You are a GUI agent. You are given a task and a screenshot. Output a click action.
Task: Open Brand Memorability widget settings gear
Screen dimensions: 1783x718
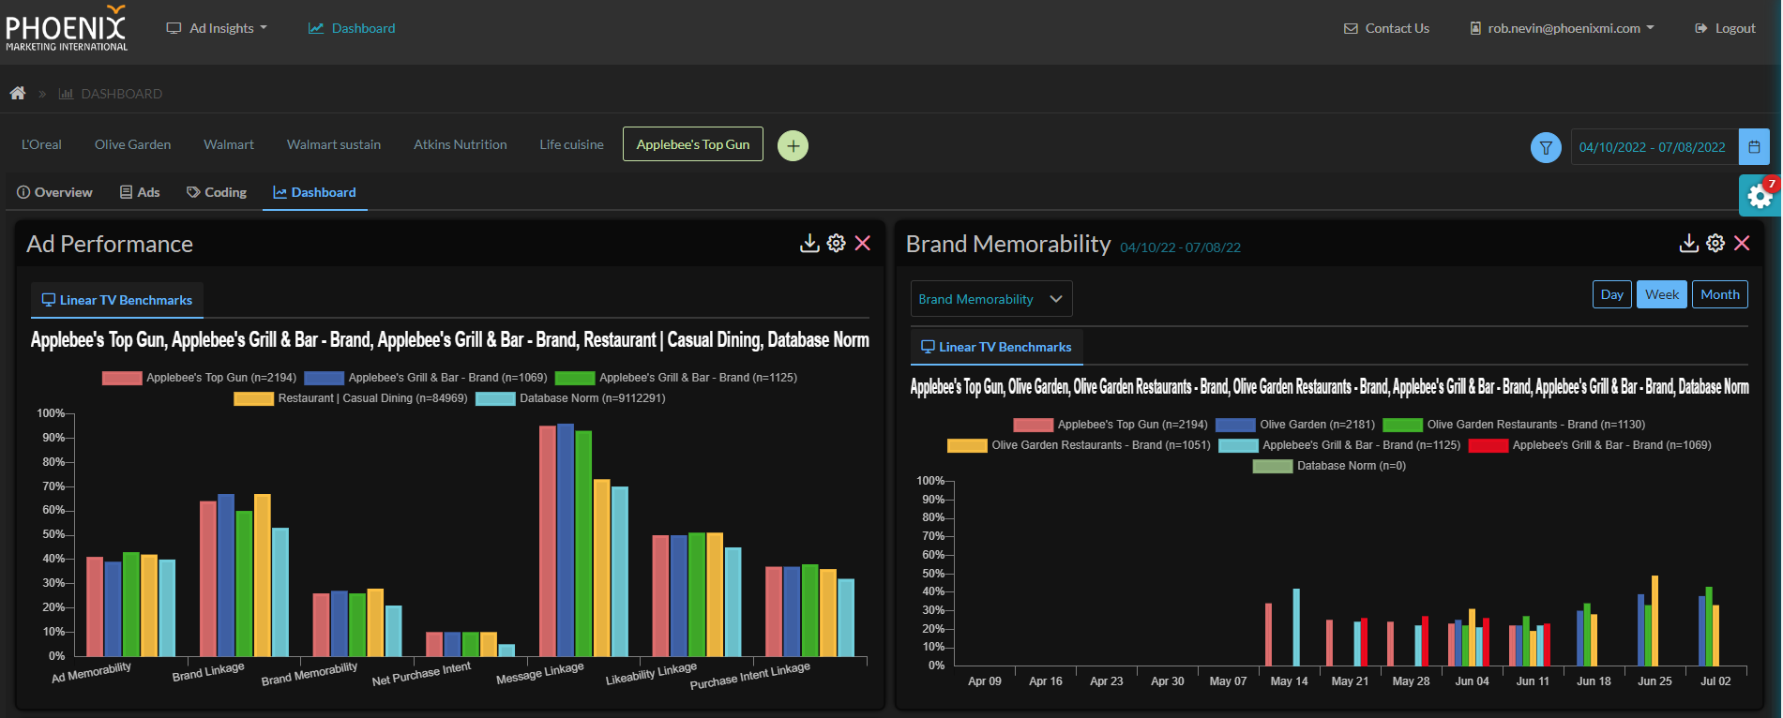1715,244
